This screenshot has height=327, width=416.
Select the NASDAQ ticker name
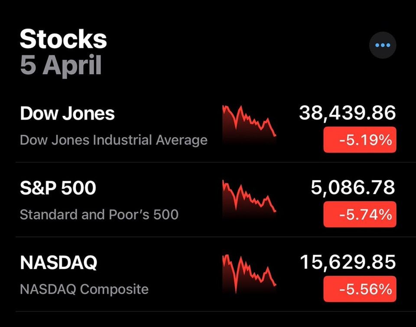pos(58,263)
